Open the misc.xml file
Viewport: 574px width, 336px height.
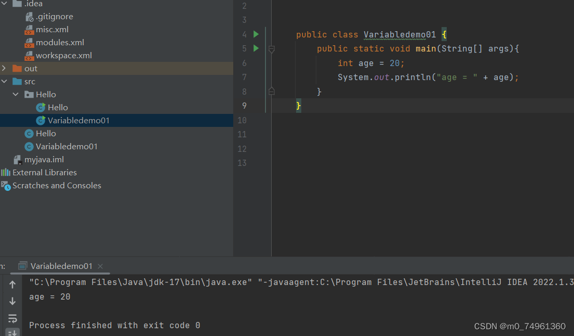point(52,29)
